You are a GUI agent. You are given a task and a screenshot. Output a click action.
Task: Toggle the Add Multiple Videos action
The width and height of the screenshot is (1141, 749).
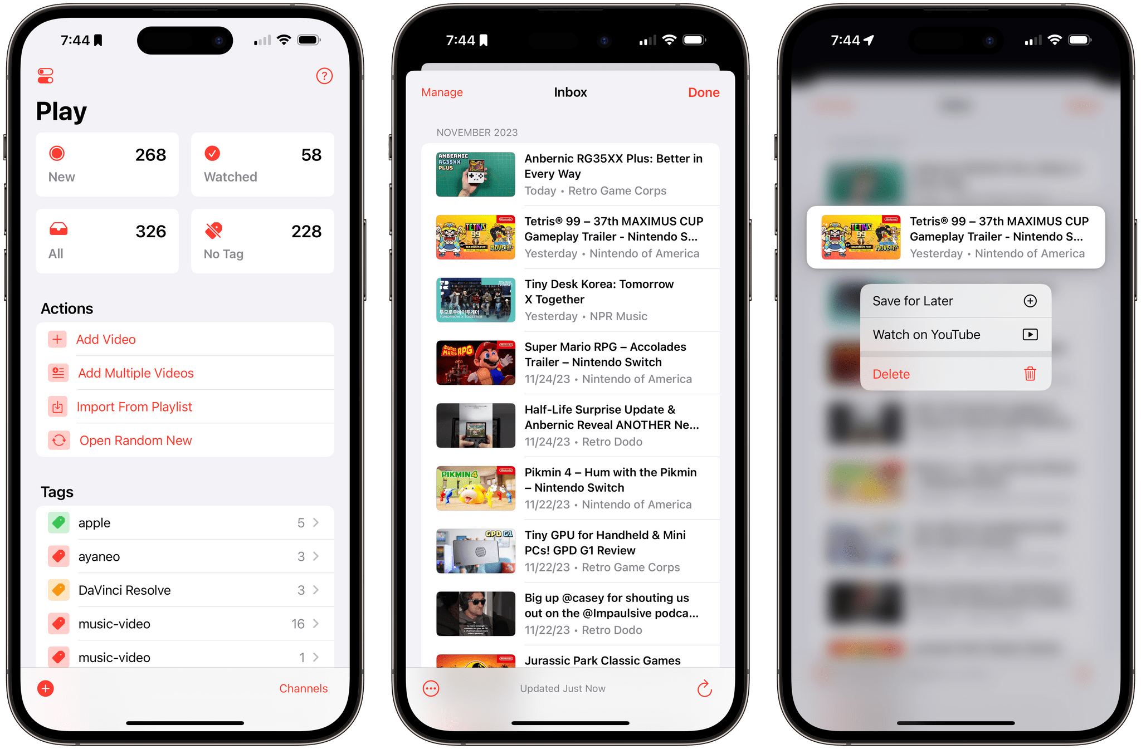(136, 372)
